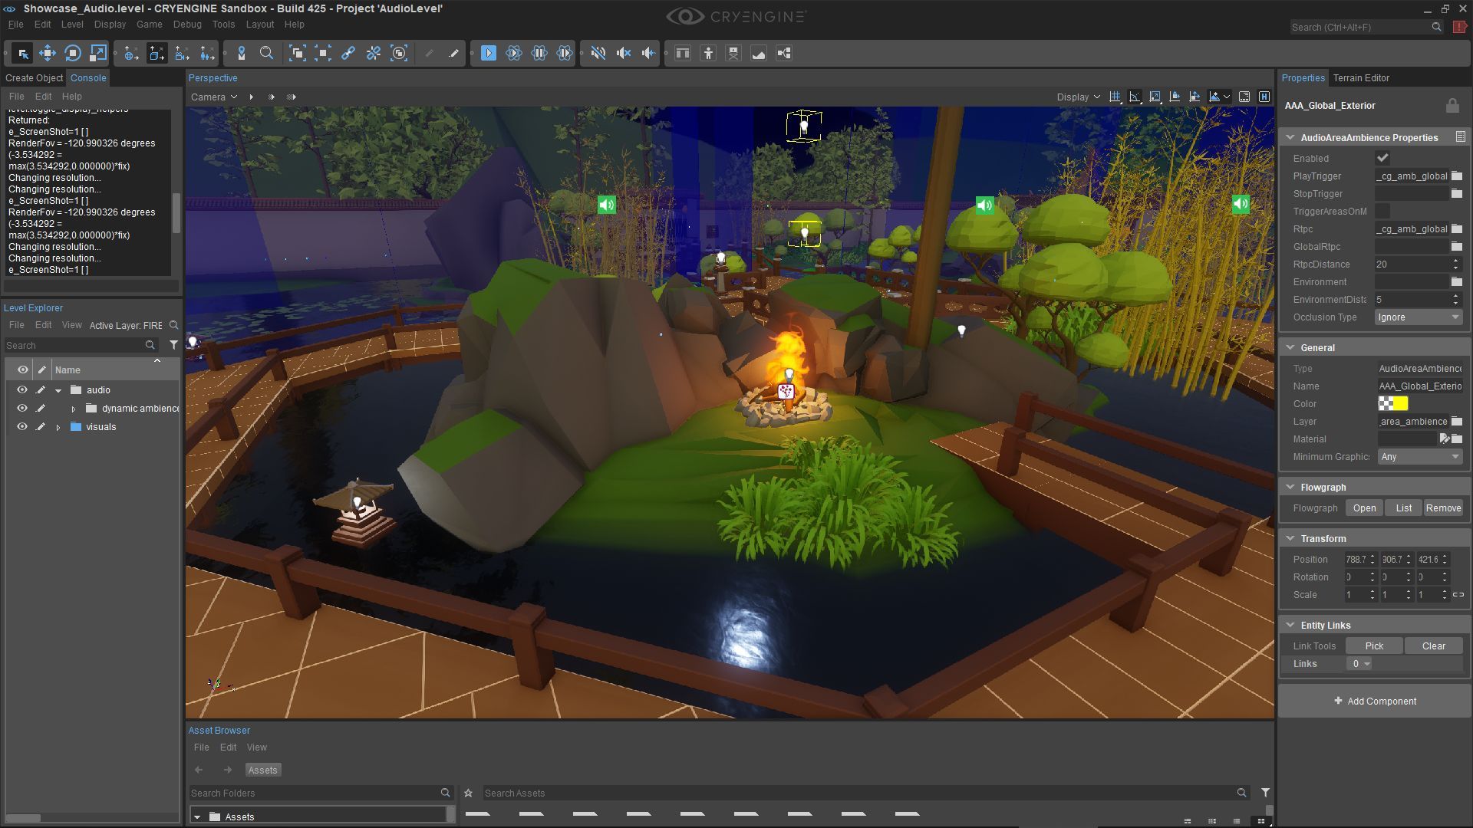Toggle uniform scale lock icon

coord(1458,595)
